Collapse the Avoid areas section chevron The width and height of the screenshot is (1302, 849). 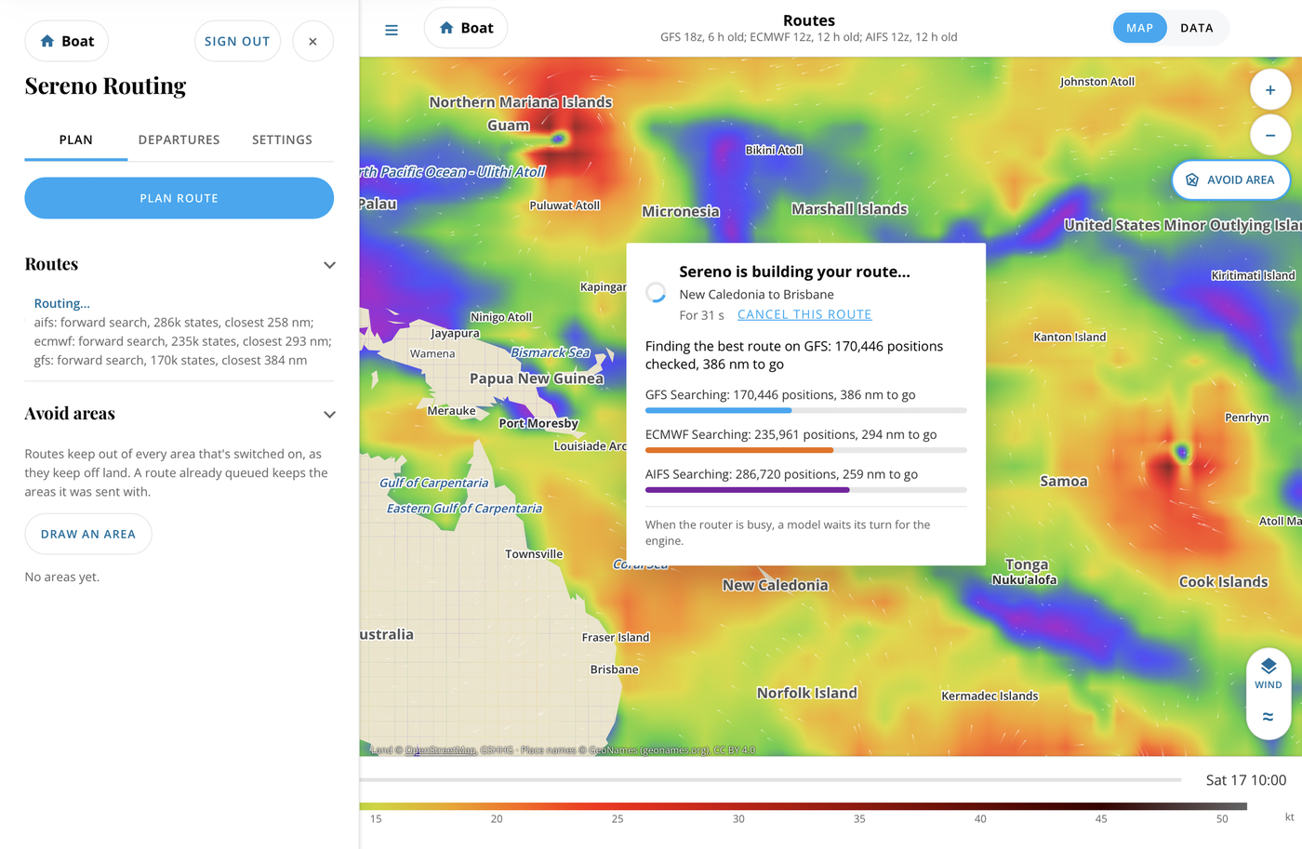[329, 415]
